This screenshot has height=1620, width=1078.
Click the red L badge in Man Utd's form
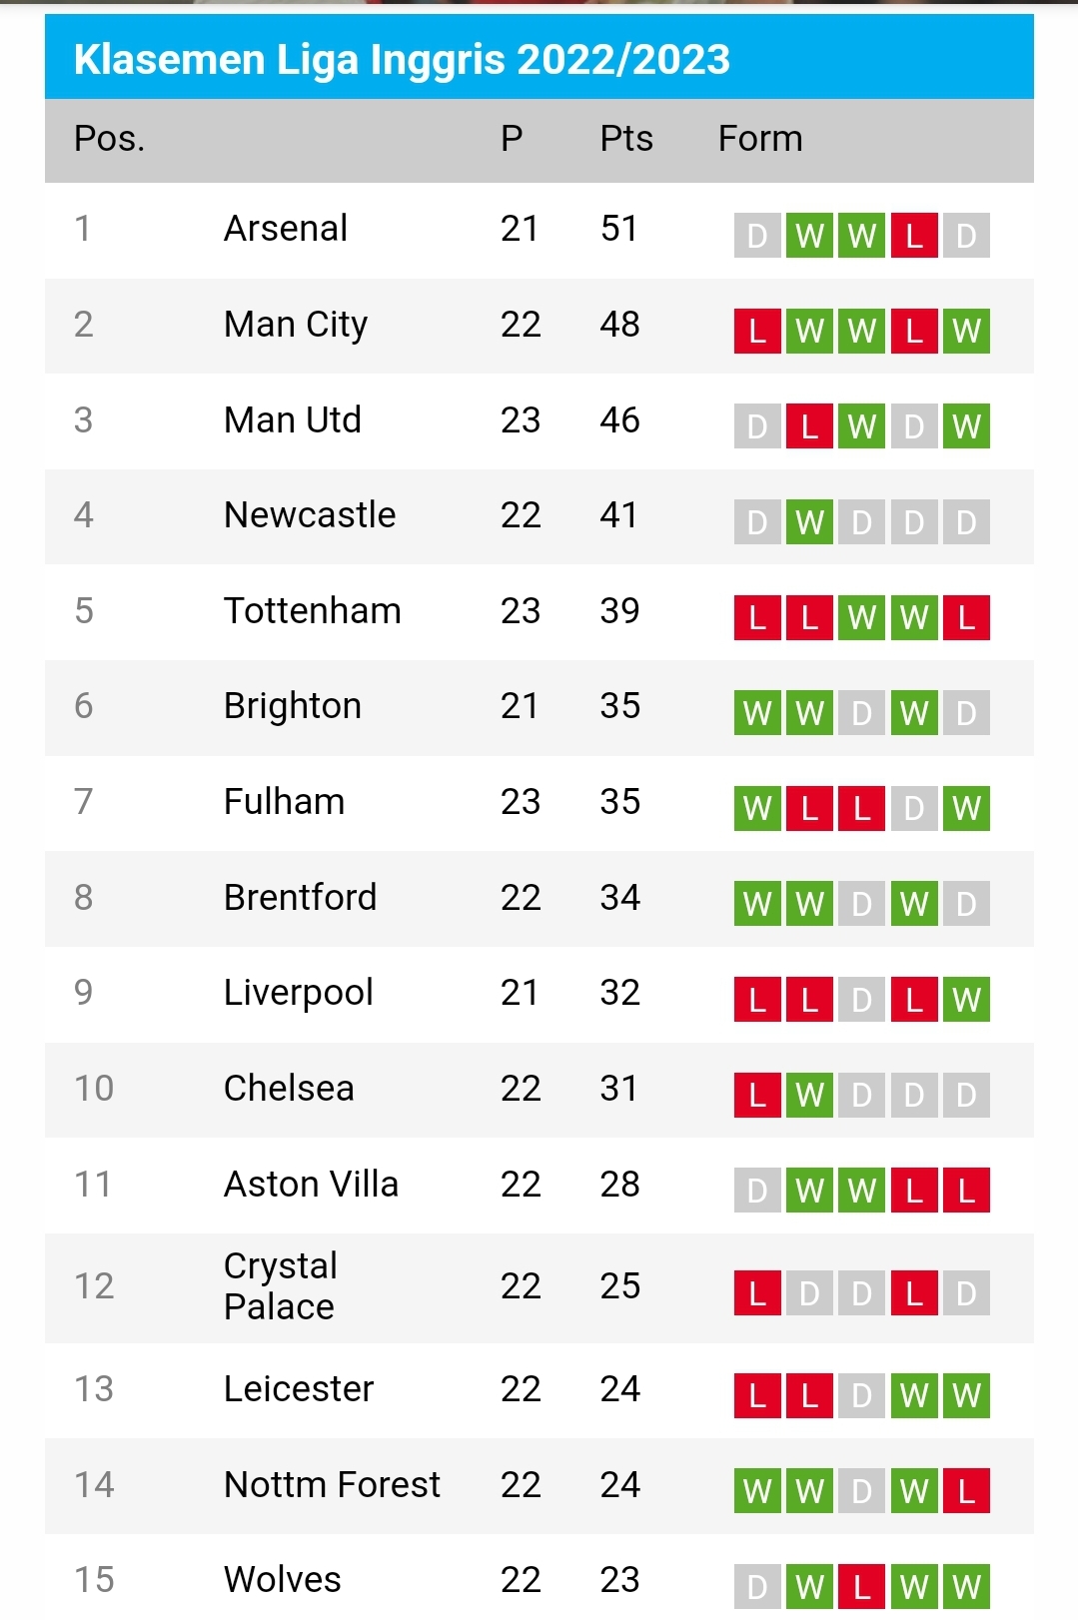pyautogui.click(x=809, y=426)
